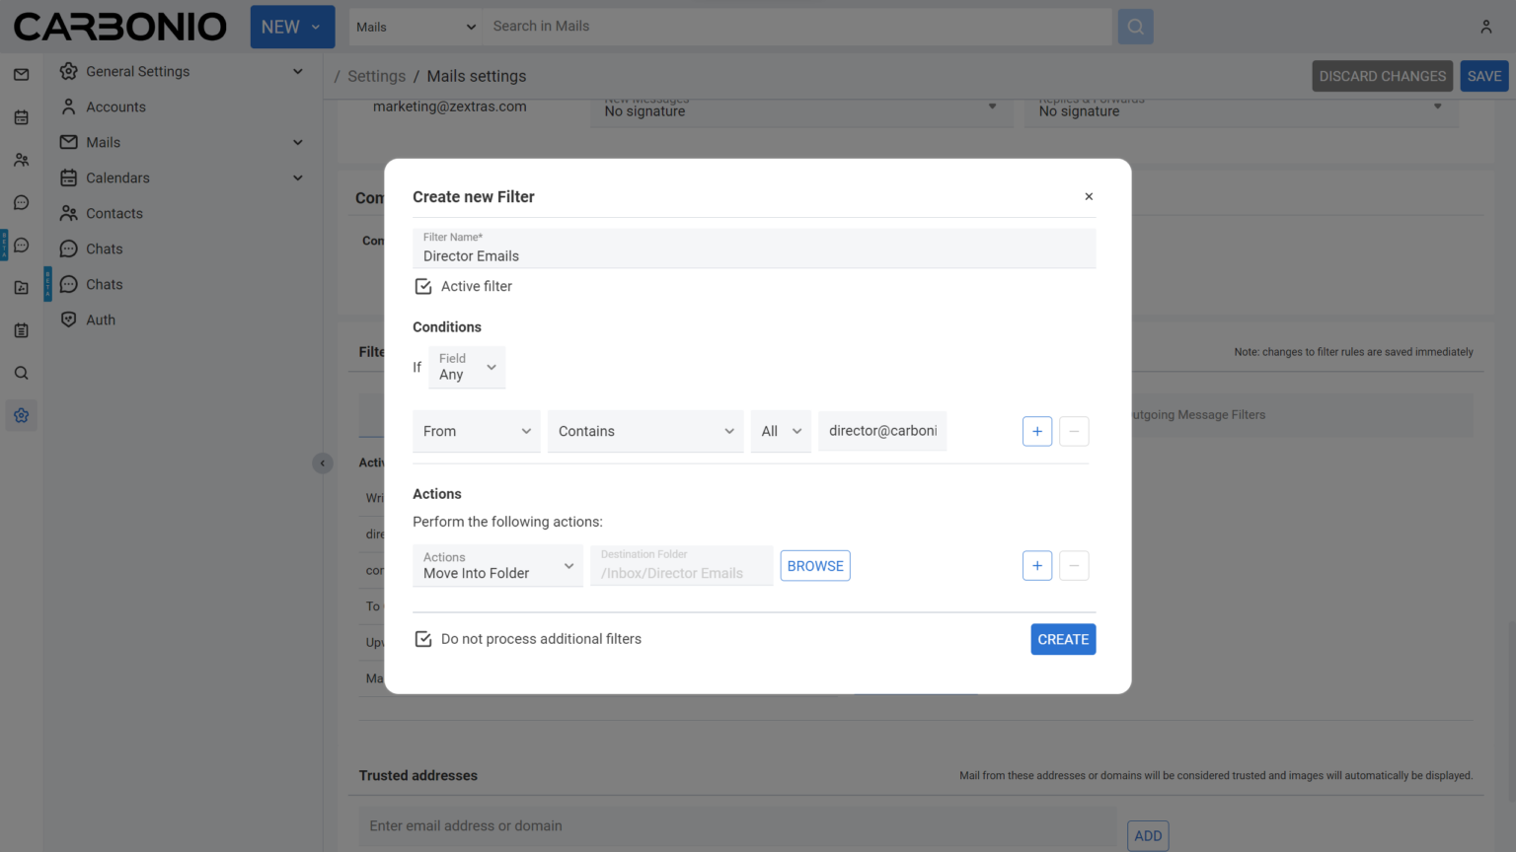
Task: Open the From condition dropdown
Action: pos(476,431)
